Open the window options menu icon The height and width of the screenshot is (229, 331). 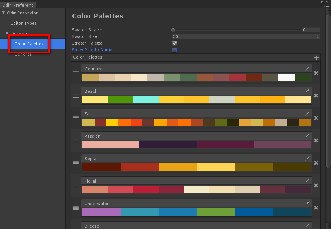tap(327, 6)
